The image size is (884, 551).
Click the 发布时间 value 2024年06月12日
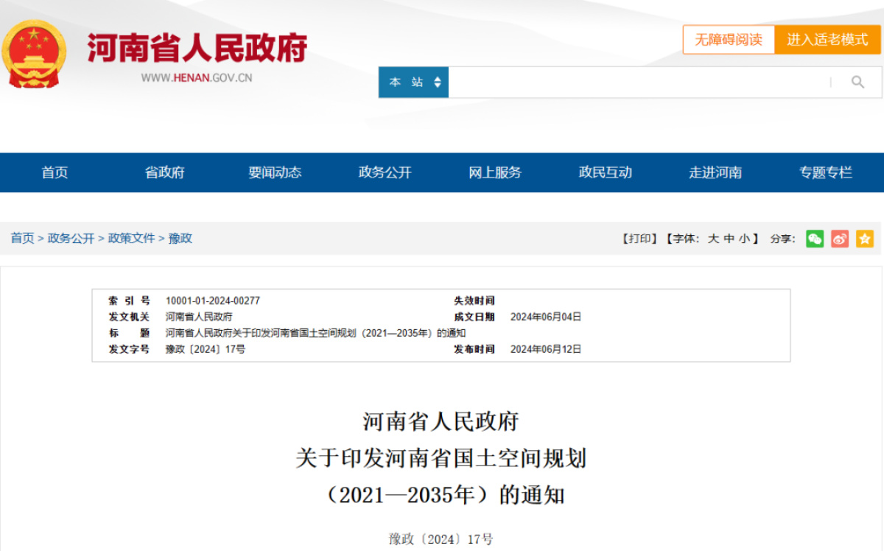coord(546,349)
